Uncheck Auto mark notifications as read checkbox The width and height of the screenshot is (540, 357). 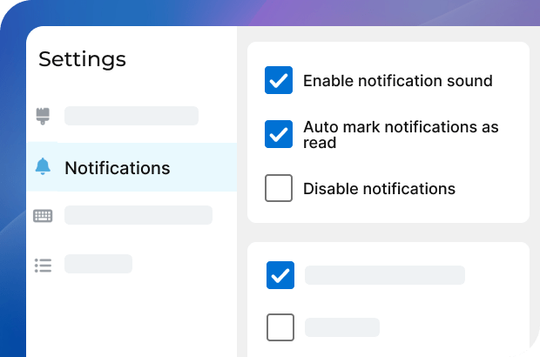(x=279, y=135)
